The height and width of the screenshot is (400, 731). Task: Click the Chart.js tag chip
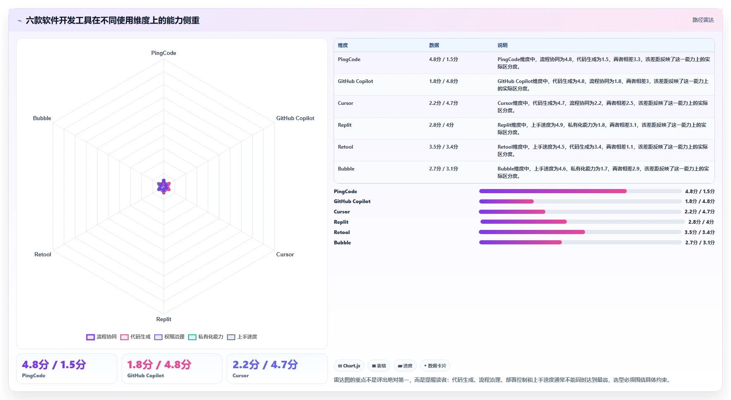pos(349,366)
